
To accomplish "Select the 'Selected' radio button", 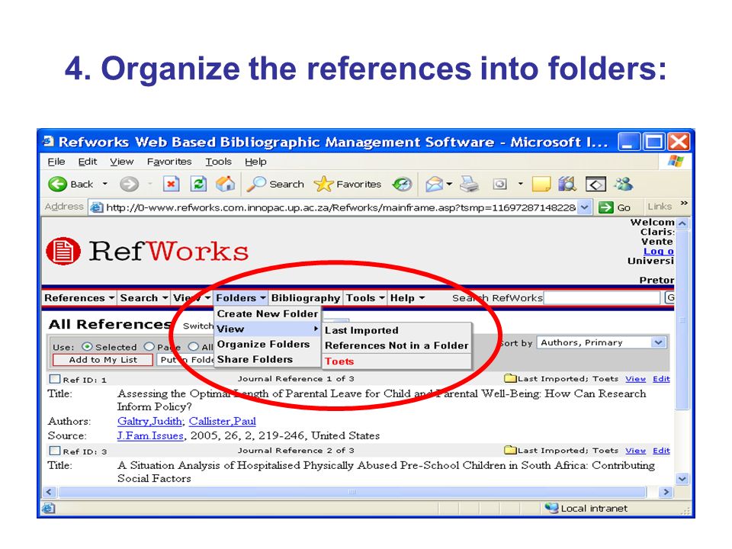I will click(x=87, y=346).
